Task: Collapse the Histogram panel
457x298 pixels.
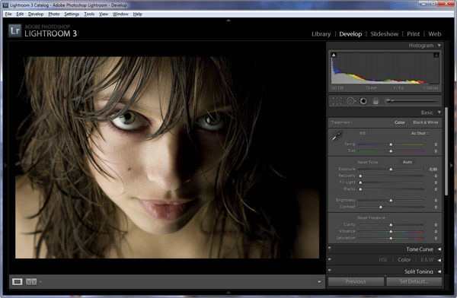Action: pyautogui.click(x=439, y=46)
